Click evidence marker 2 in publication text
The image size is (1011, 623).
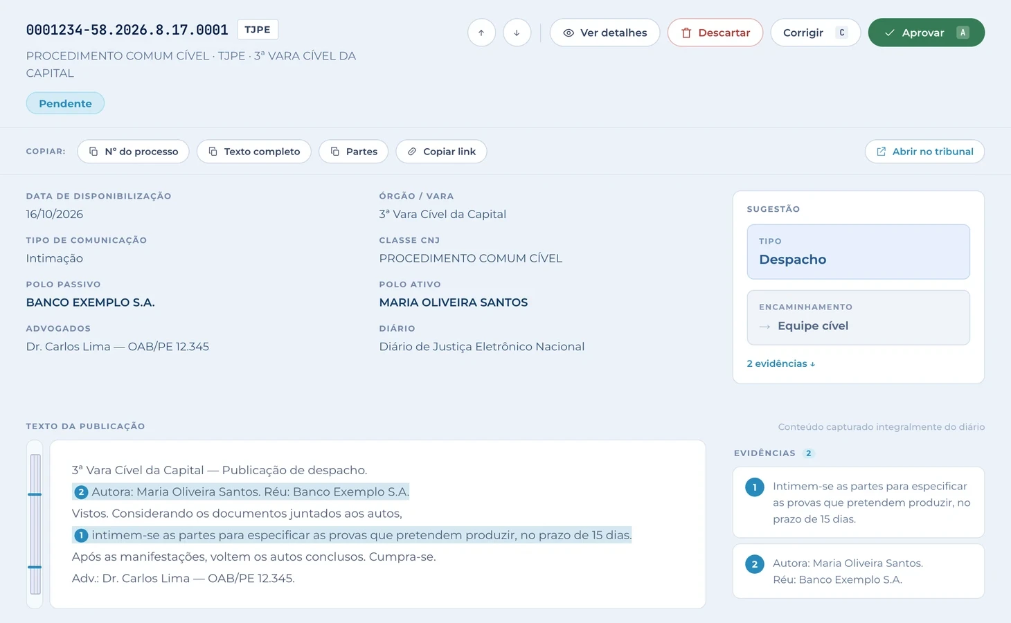click(x=81, y=492)
